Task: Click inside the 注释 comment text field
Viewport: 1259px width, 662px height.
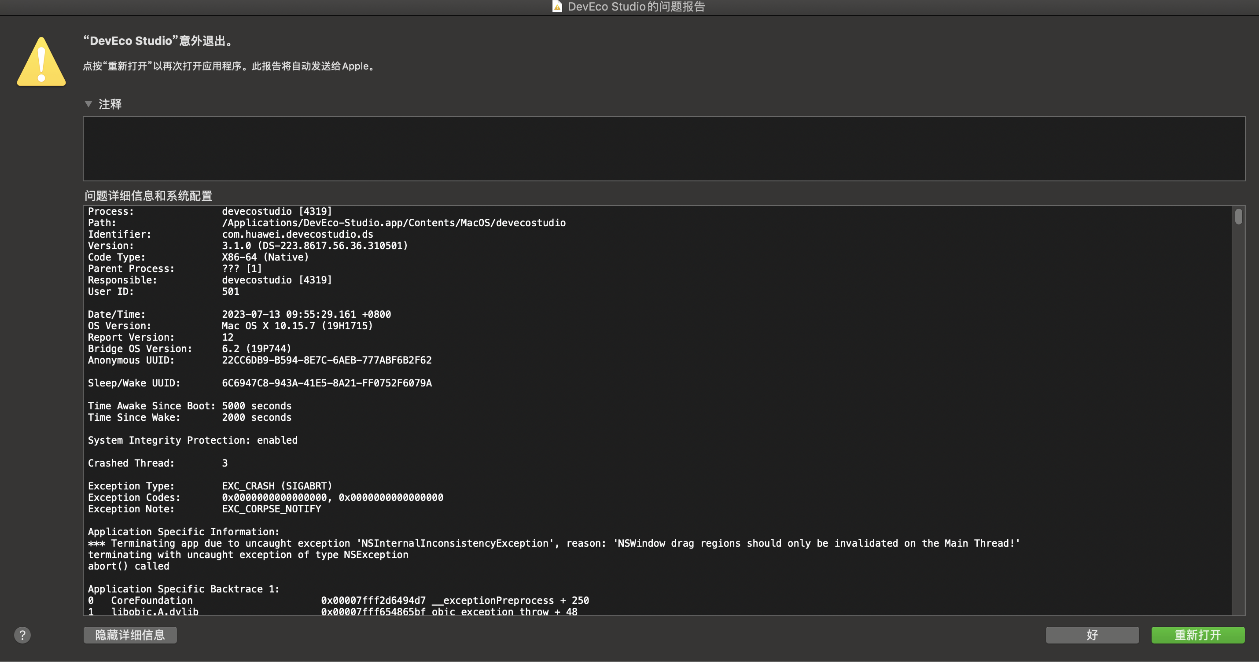Action: (664, 148)
